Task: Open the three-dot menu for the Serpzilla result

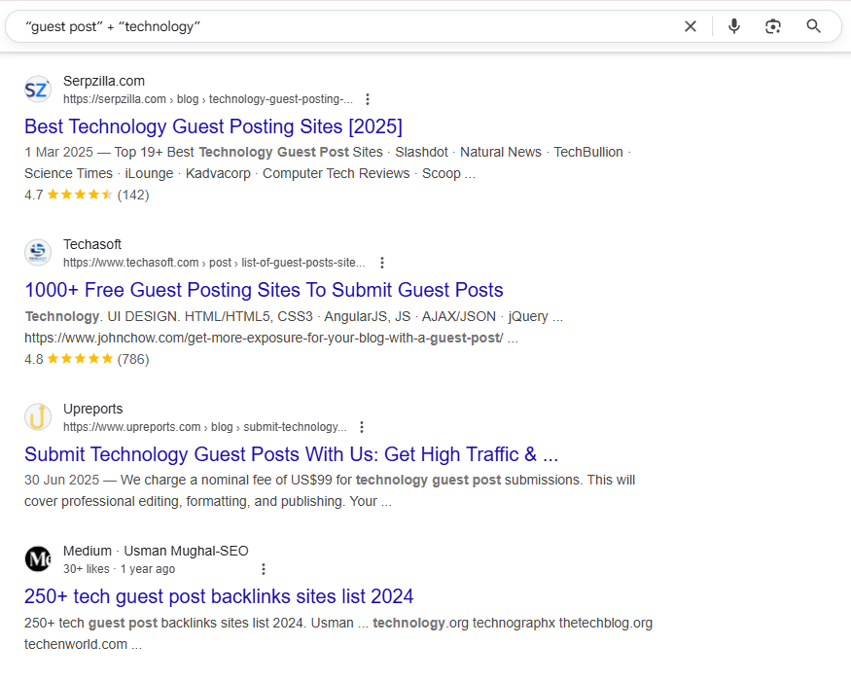Action: [x=368, y=98]
